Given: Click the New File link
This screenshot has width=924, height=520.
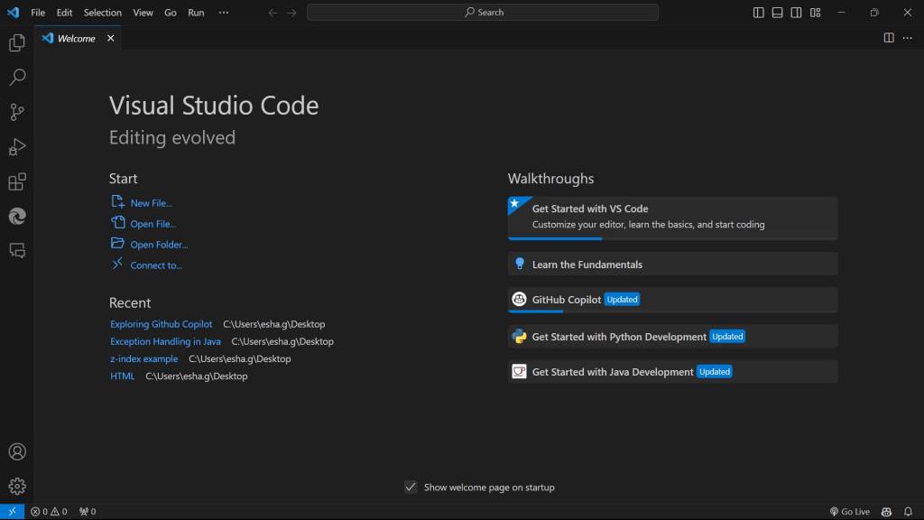Looking at the screenshot, I should point(148,202).
